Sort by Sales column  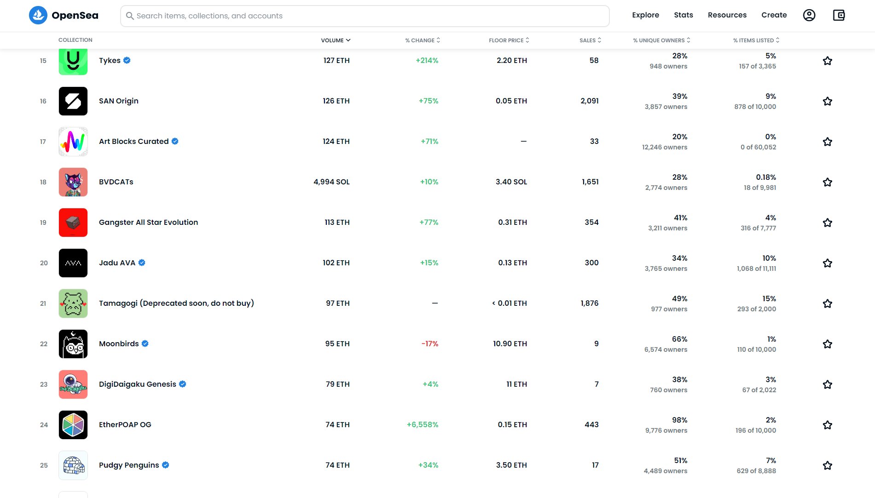(590, 40)
